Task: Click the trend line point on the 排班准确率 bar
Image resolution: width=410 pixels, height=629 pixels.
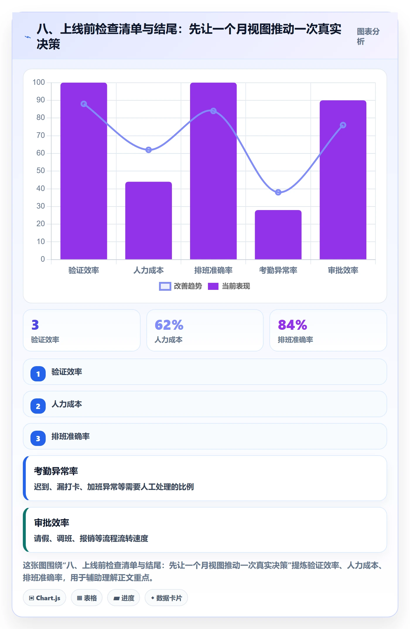Action: (x=213, y=111)
